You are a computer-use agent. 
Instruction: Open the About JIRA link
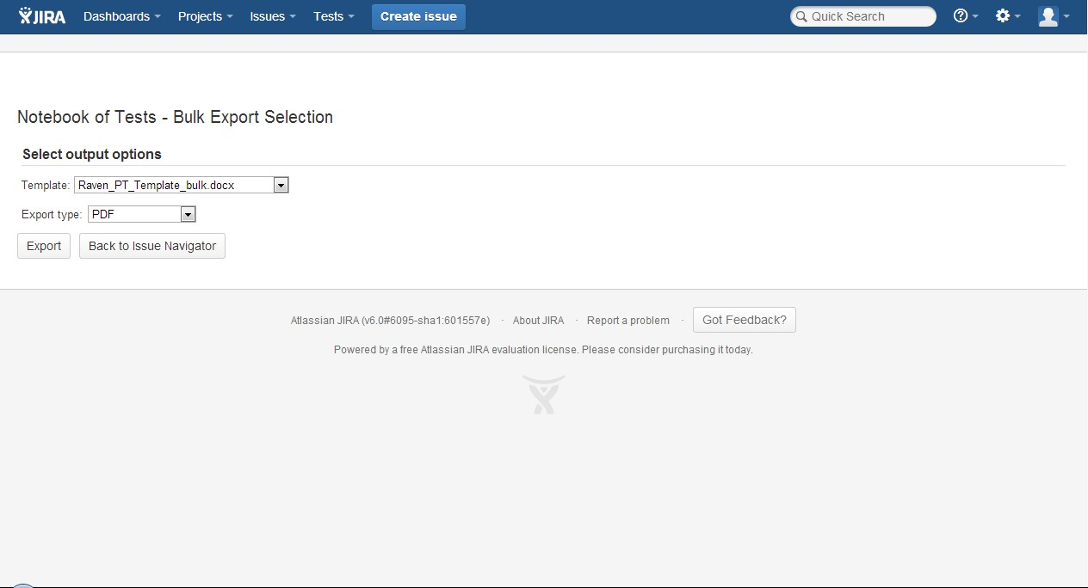tap(539, 321)
